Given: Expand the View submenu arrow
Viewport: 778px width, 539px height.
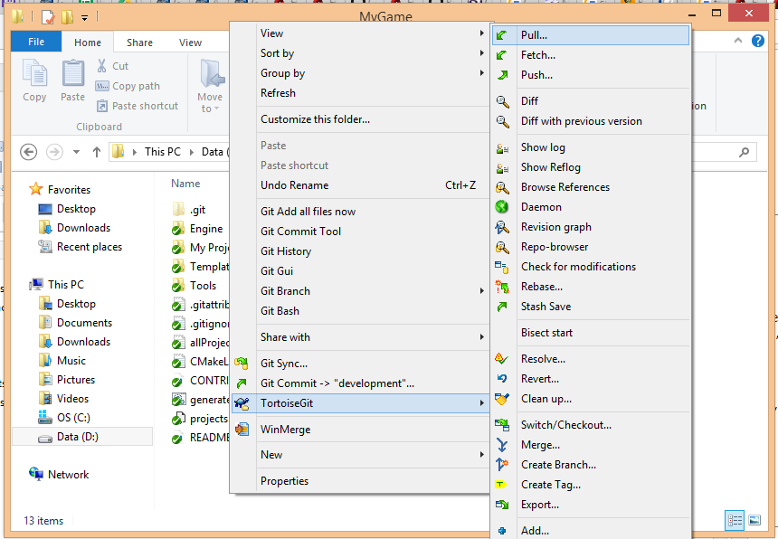Looking at the screenshot, I should tap(481, 33).
